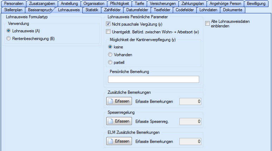This screenshot has height=151, width=272.
Task: Select Lohnausweis (A) radio option
Action: (x=9, y=31)
